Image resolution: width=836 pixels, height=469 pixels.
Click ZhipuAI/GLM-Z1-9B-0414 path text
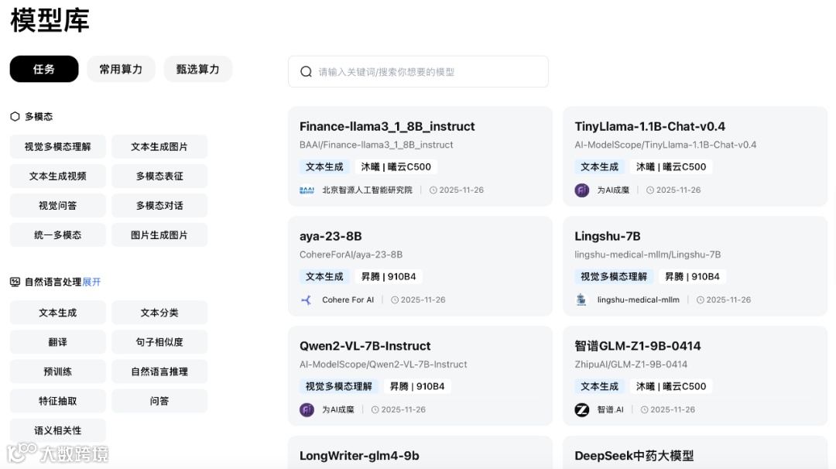coord(631,364)
